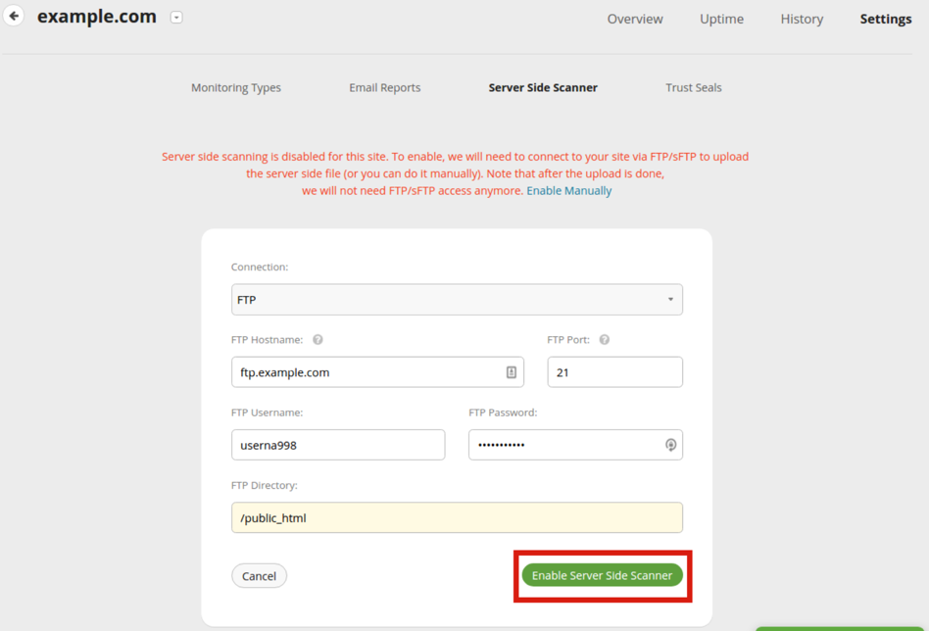Click the back arrow beside example.com

(x=14, y=17)
